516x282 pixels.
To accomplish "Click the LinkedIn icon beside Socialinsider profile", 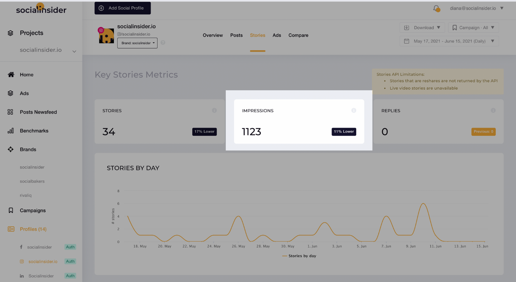I will tap(22, 276).
